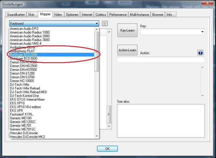216x158 pixels.
Task: Switch to the Soundkarten tab
Action: pos(16,15)
